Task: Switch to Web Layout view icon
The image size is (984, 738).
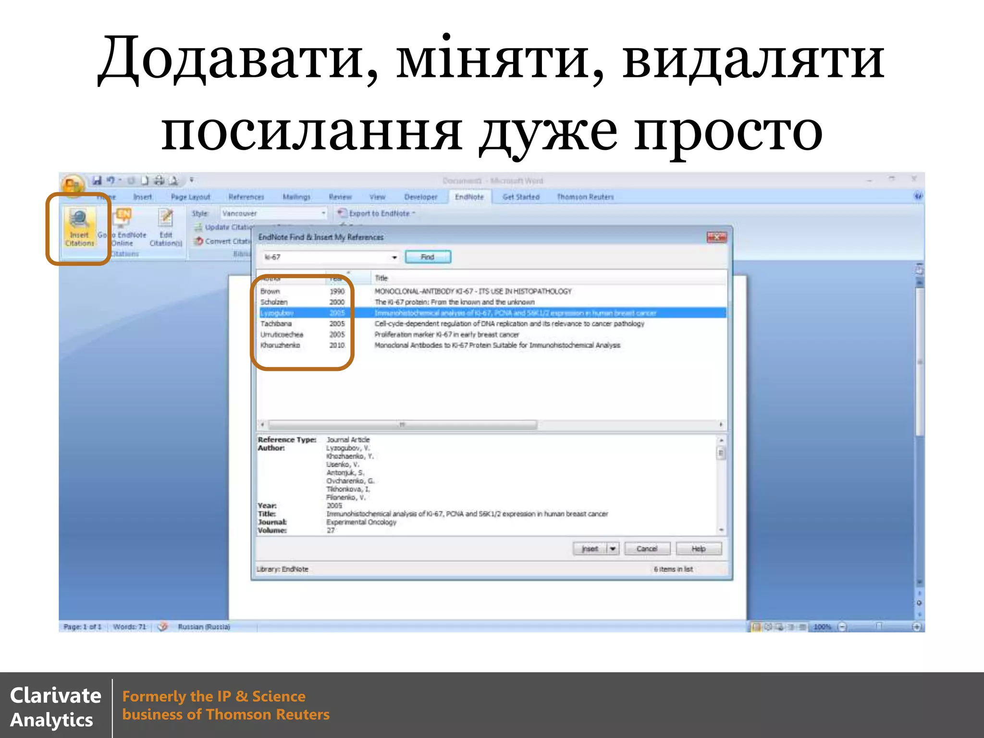Action: [779, 627]
